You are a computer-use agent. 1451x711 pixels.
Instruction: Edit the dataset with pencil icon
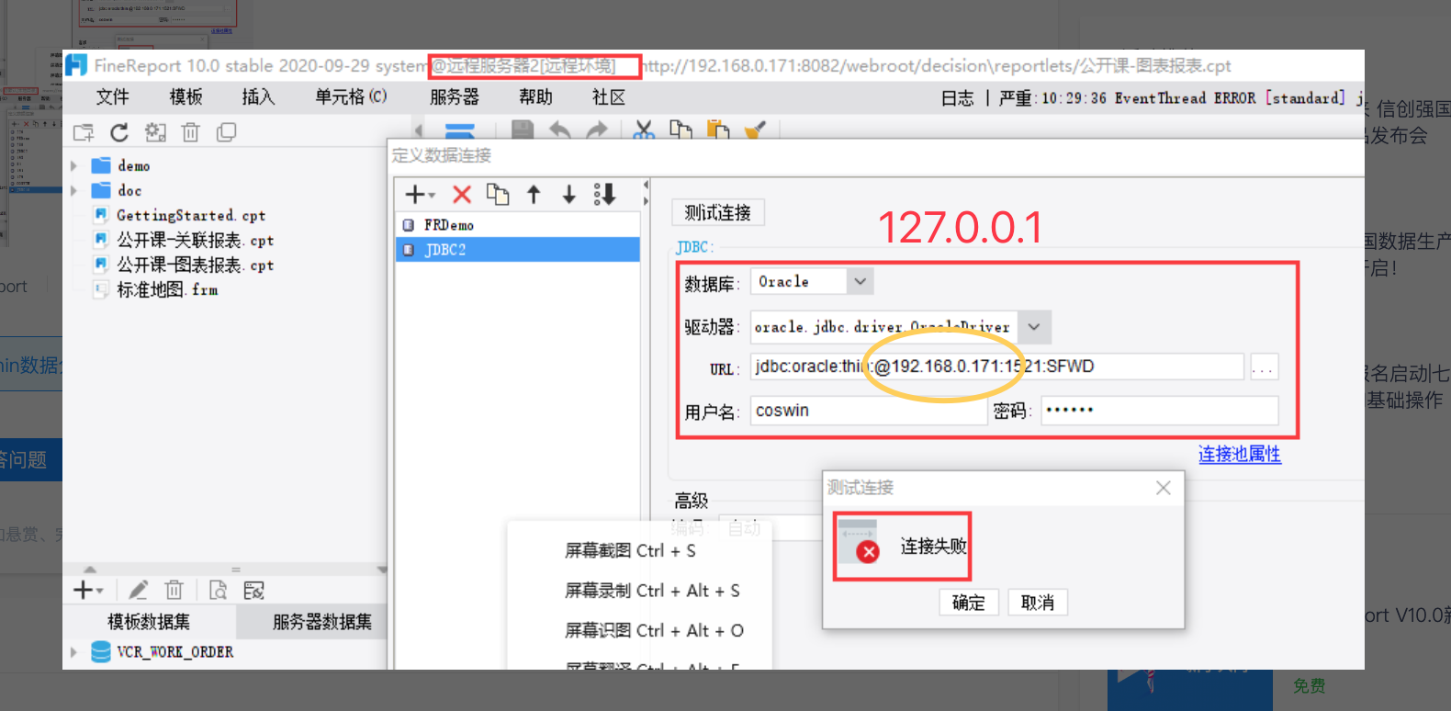pyautogui.click(x=138, y=590)
